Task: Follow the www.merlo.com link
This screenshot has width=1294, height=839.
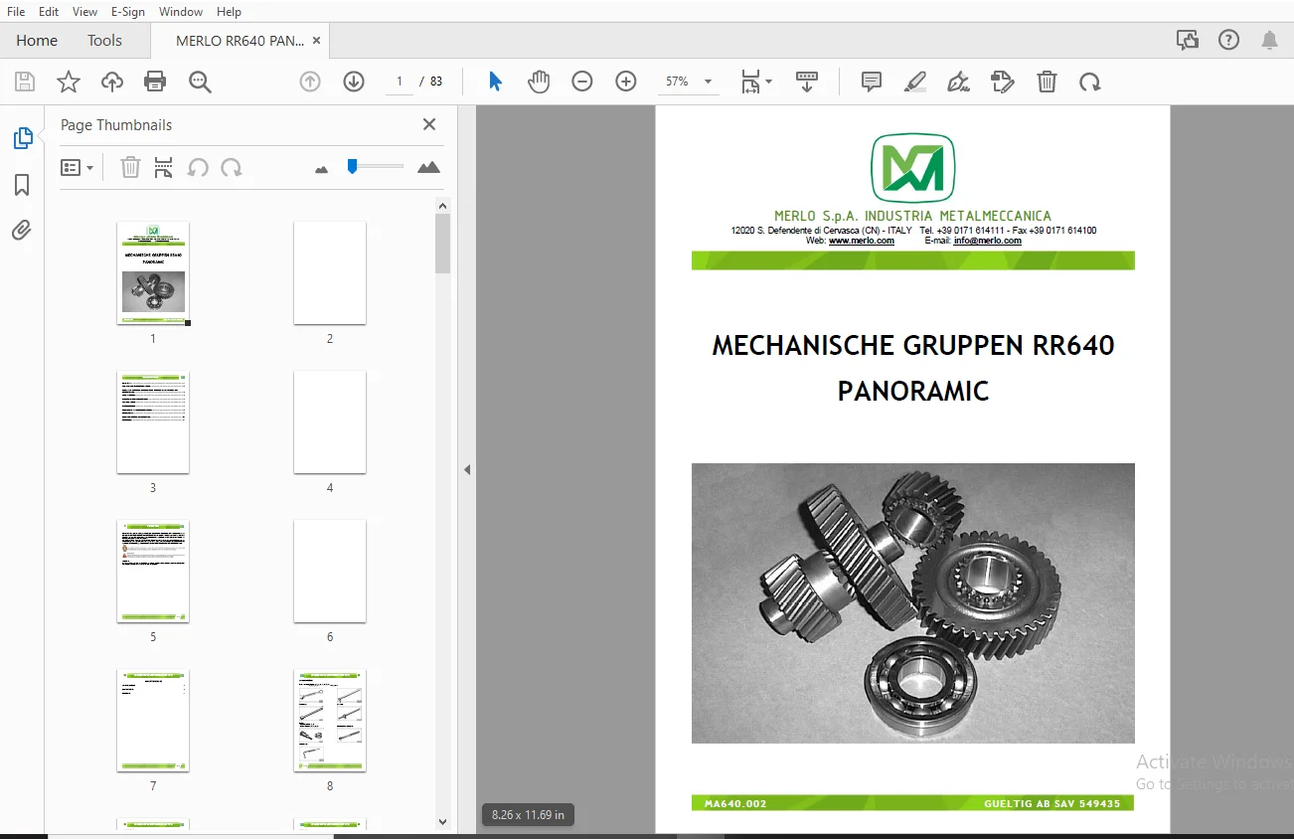Action: click(x=862, y=241)
